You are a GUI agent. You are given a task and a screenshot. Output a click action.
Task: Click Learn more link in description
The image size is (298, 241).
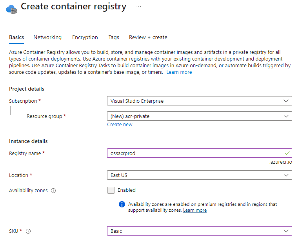[179, 72]
